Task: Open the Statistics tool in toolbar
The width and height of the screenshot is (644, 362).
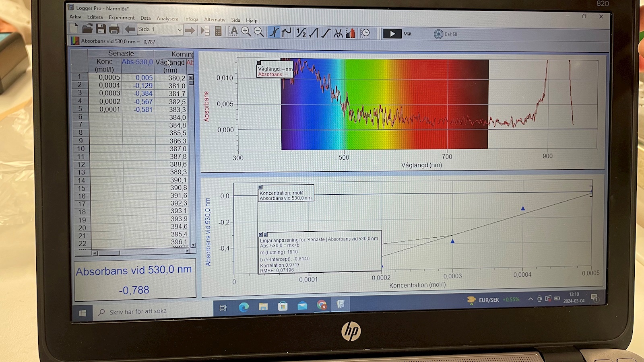Action: (x=301, y=32)
